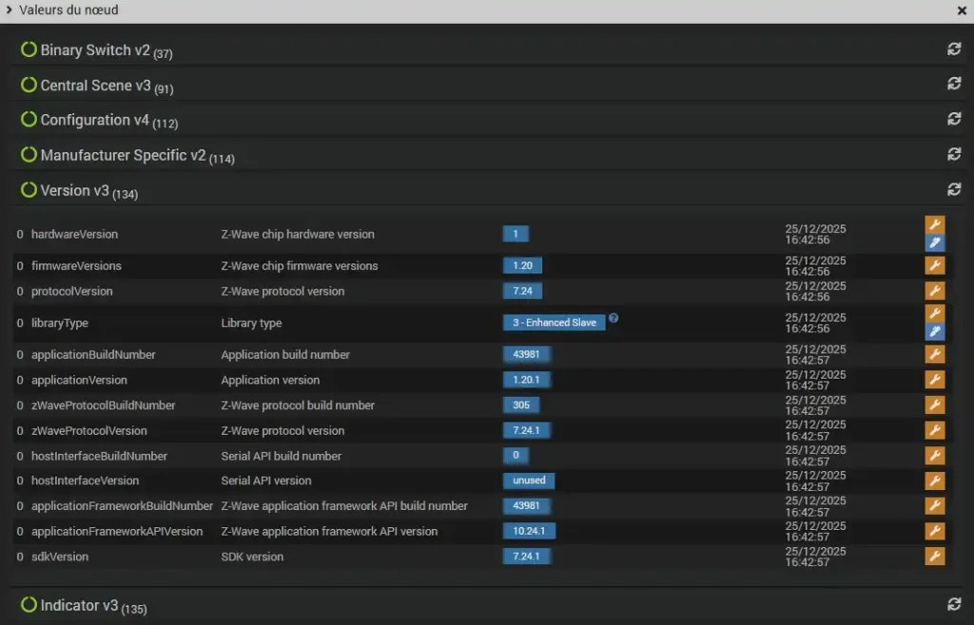Viewport: 974px width, 625px height.
Task: Refresh the Binary Switch v2 values
Action: click(x=954, y=49)
